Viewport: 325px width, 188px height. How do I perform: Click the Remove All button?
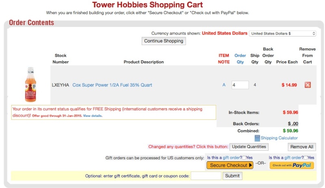pos(302,147)
